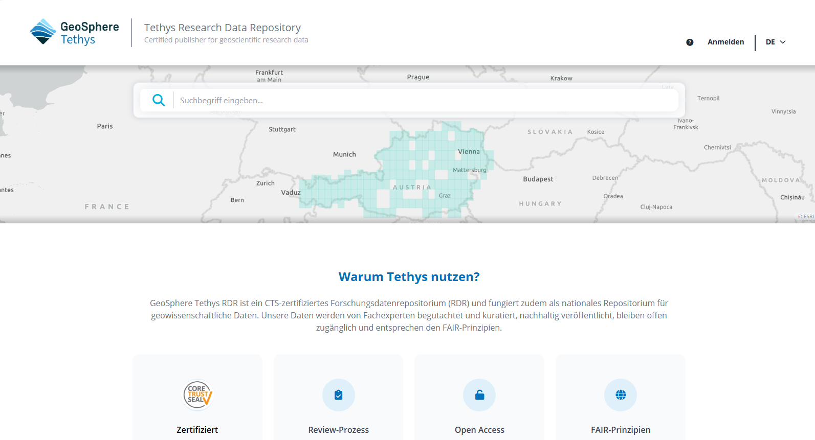Open the Review-Prozess card title

pyautogui.click(x=338, y=430)
